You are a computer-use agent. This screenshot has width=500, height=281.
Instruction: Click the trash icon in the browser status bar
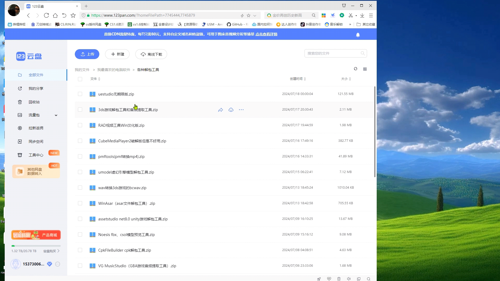point(339,279)
